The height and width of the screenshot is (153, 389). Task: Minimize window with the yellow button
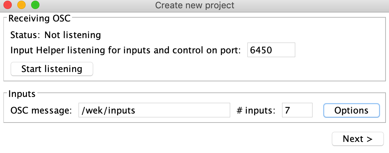pyautogui.click(x=21, y=5)
